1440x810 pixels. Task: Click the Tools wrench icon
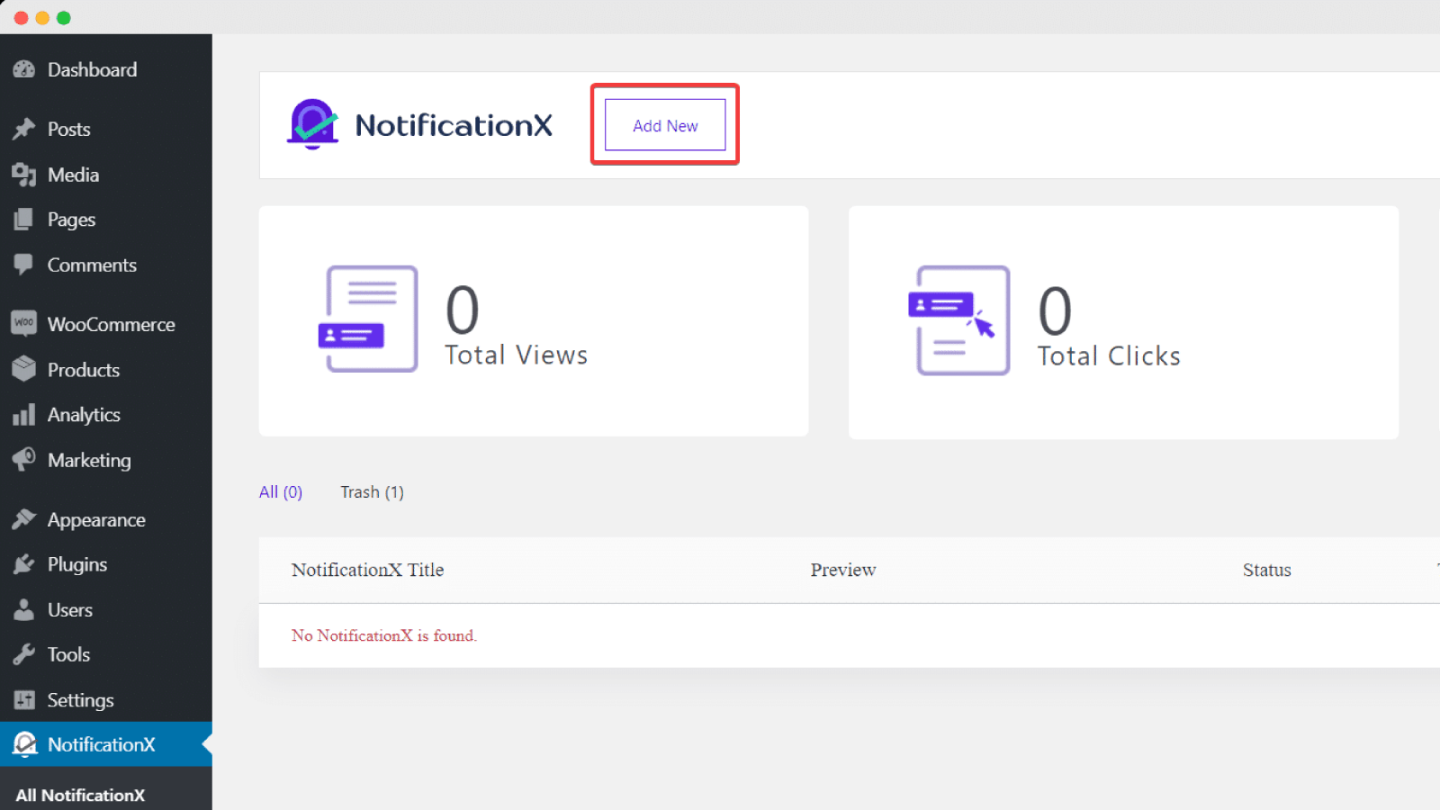pos(24,654)
